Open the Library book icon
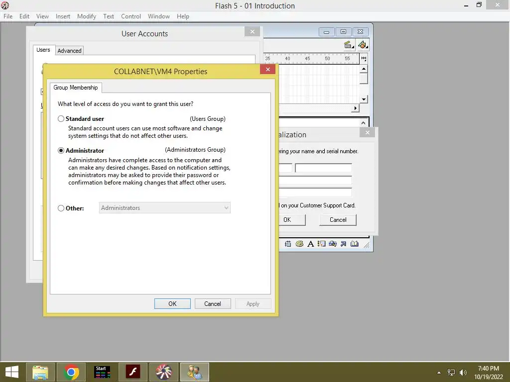Viewport: 510px width, 382px height. pos(355,244)
